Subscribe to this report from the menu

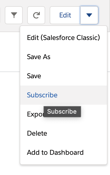click(63, 95)
